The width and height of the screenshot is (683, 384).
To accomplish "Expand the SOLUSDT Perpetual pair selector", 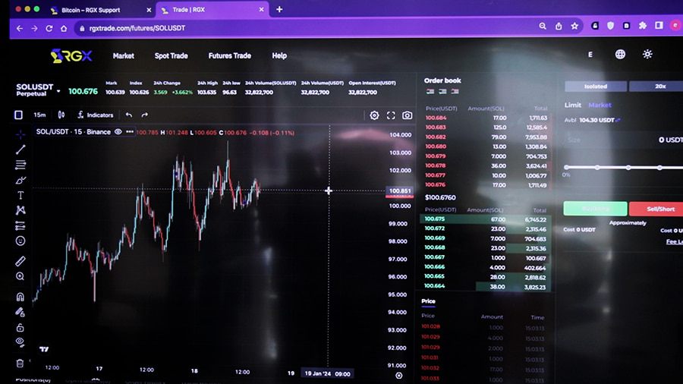I will click(x=58, y=91).
